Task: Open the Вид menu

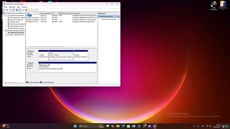Action: [18, 7]
